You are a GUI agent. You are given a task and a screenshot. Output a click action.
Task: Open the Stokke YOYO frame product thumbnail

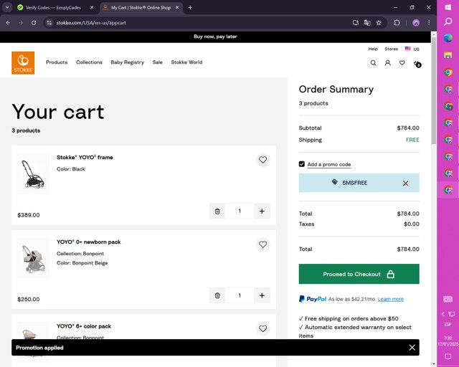(34, 173)
